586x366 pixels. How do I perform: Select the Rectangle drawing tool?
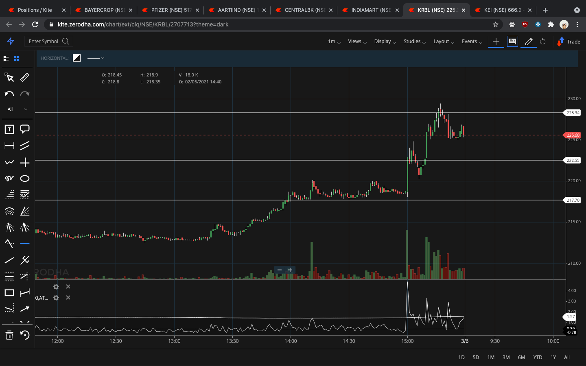9,292
